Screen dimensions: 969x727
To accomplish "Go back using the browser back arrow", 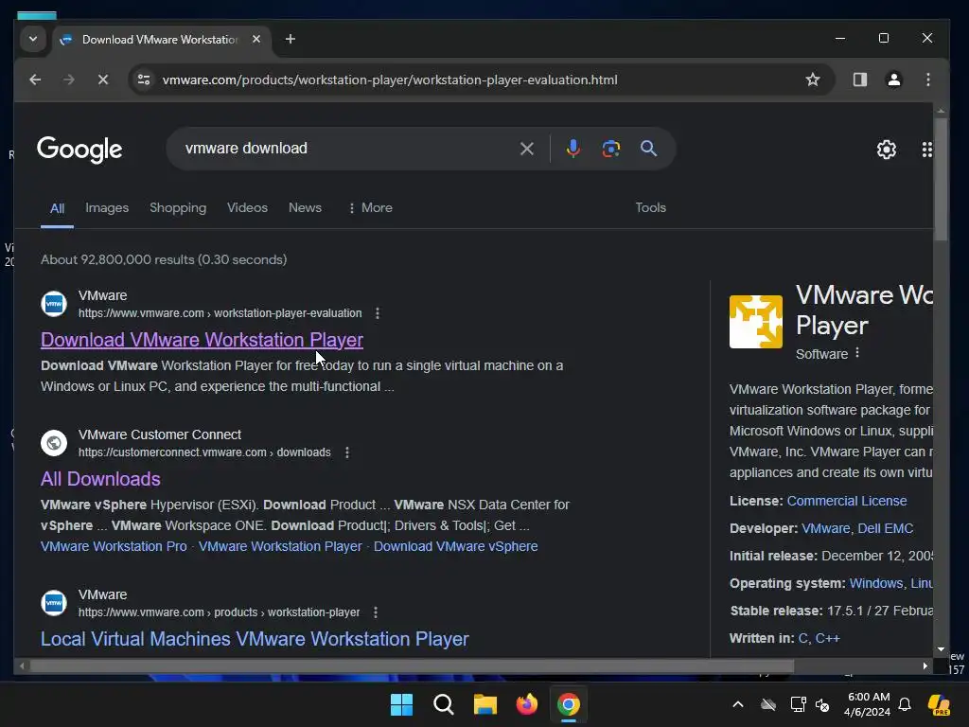I will pos(35,80).
